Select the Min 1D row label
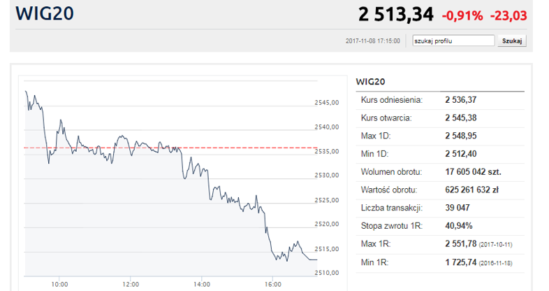This screenshot has height=291, width=549. click(374, 153)
